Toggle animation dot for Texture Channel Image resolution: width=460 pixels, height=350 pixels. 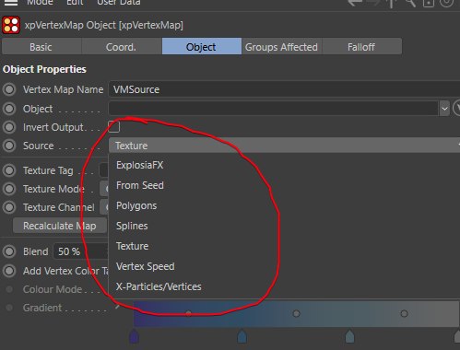[9, 207]
